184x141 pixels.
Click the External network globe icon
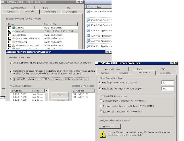(14, 28)
